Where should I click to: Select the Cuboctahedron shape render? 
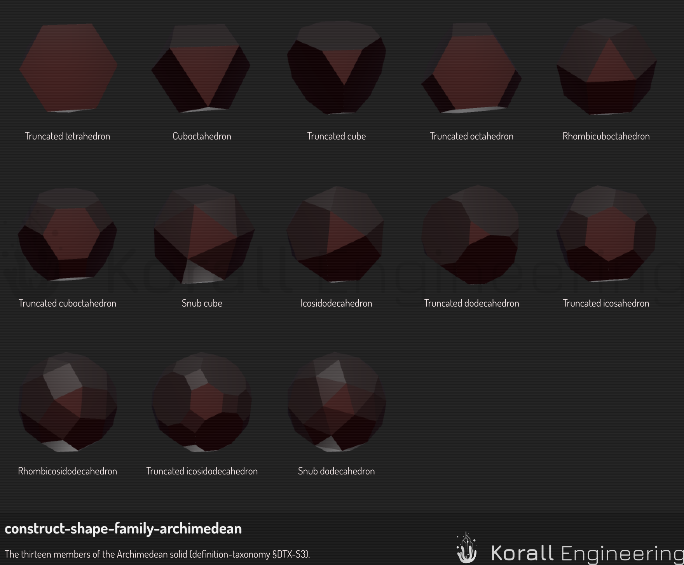point(202,68)
